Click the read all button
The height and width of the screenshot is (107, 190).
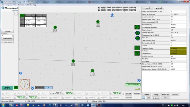pos(148,8)
